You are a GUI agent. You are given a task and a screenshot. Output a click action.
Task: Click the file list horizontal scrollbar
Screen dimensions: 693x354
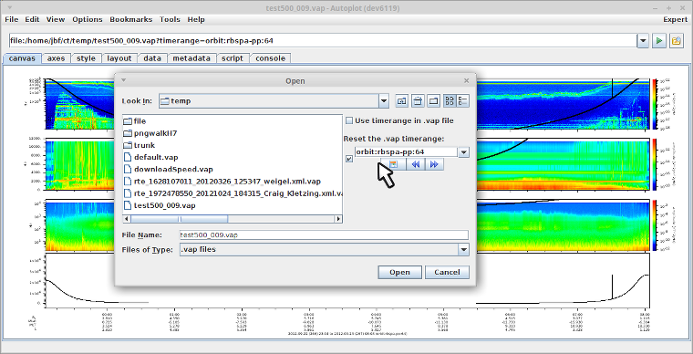pyautogui.click(x=233, y=219)
